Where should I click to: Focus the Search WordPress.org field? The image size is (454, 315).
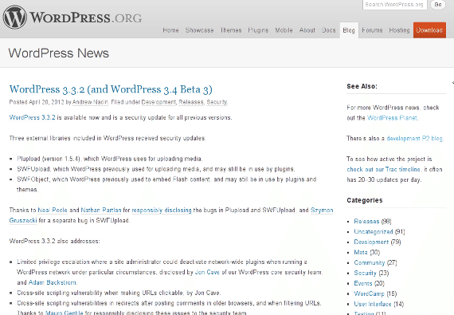(x=394, y=5)
